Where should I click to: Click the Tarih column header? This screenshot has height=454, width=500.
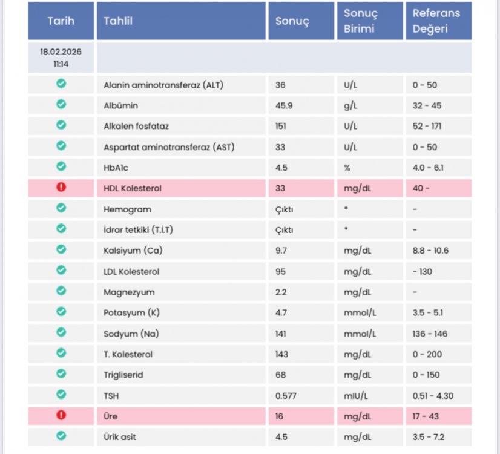click(61, 21)
